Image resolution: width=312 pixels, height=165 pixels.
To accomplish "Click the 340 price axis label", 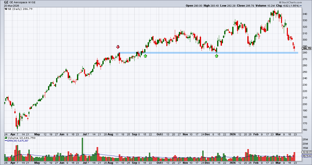I will coord(305,14).
